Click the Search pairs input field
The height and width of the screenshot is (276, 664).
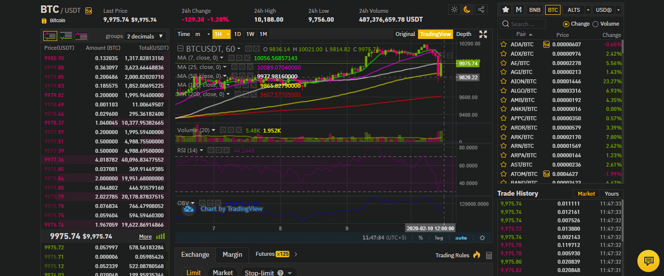[x=523, y=24]
